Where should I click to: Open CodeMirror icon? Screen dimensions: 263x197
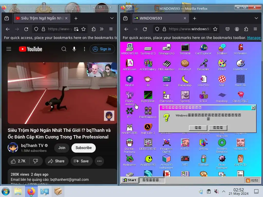pyautogui.click(x=240, y=65)
